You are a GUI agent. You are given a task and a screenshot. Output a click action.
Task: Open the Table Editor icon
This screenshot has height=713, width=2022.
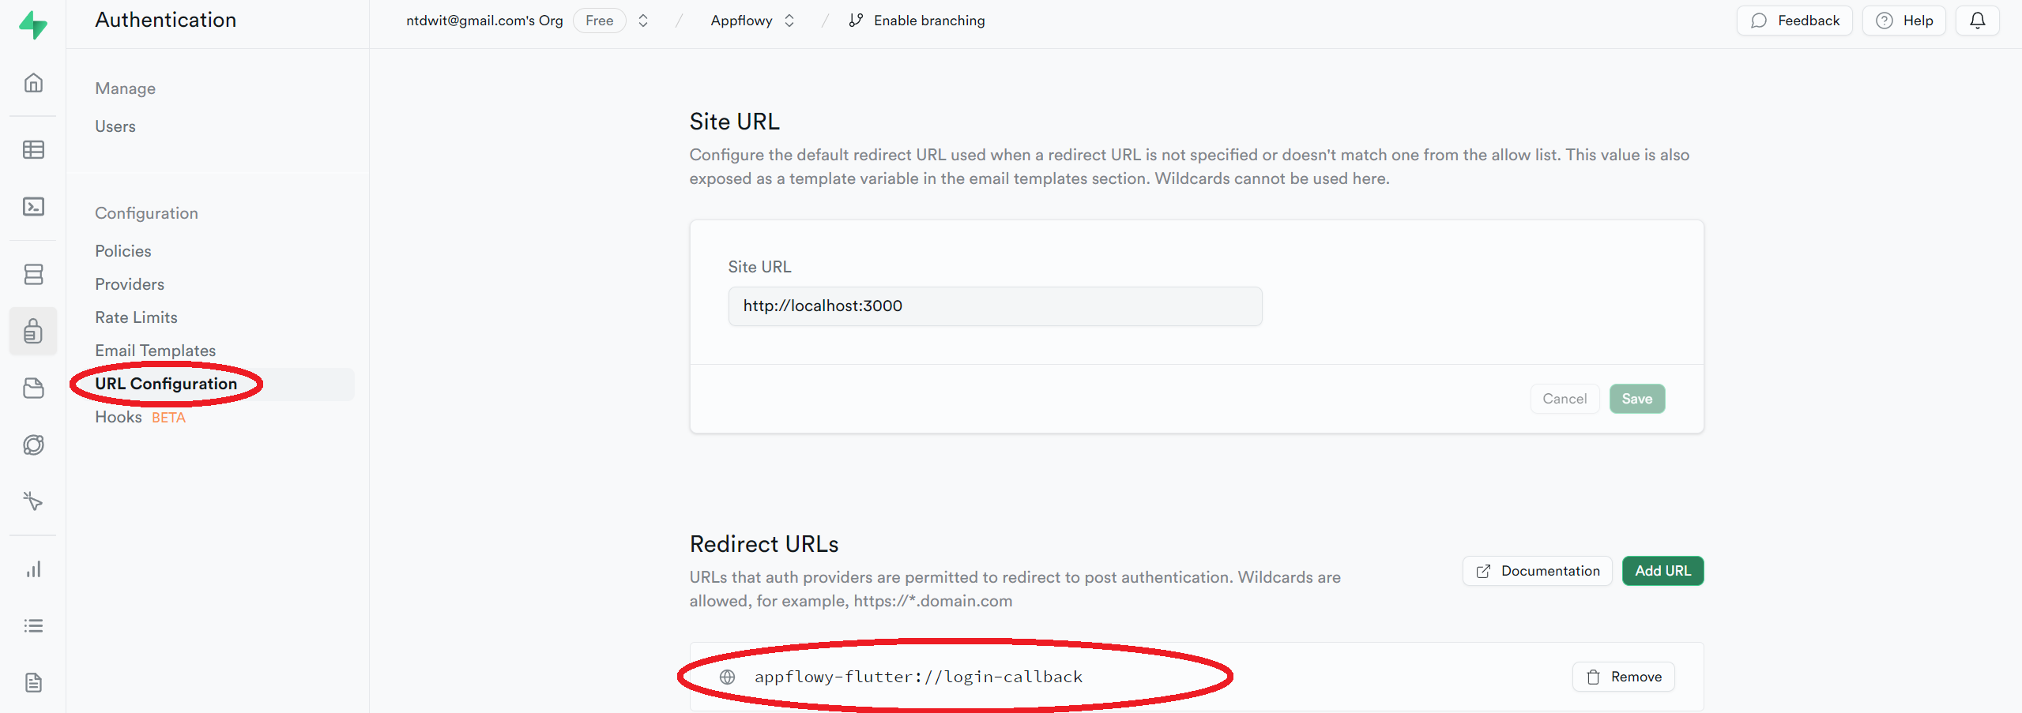(x=33, y=149)
